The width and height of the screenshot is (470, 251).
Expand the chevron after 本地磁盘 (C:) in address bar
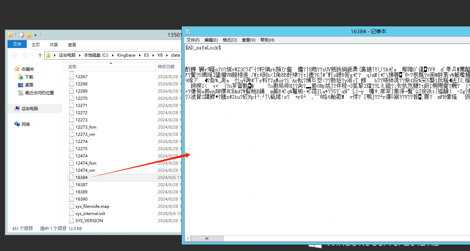pos(113,55)
